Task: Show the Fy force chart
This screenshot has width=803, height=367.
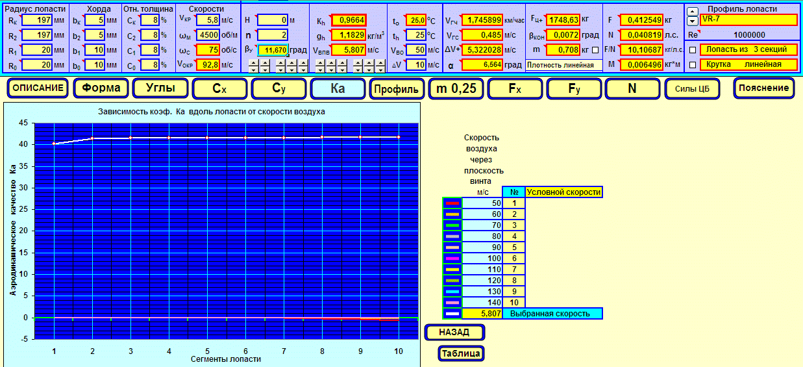Action: 574,88
